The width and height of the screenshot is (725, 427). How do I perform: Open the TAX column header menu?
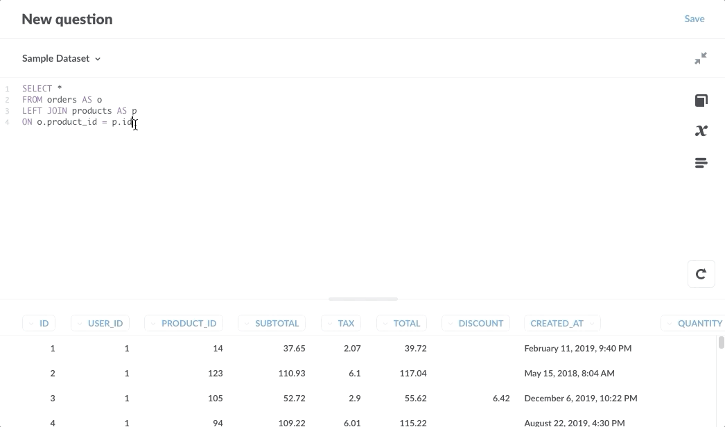[341, 324]
